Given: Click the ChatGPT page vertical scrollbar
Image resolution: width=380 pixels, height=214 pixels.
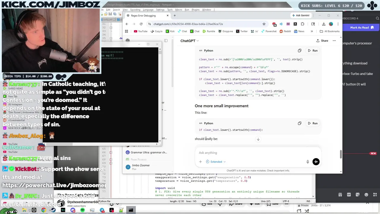Looking at the screenshot, I should point(341,155).
